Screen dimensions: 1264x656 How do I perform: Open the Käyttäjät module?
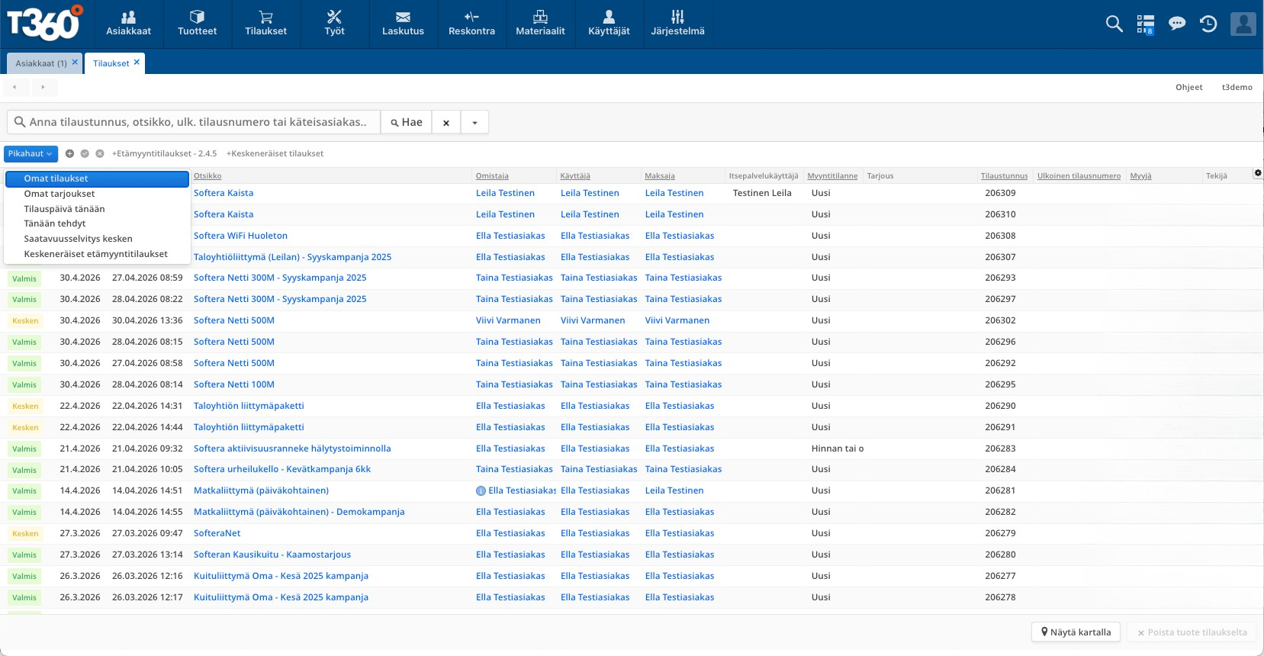pyautogui.click(x=609, y=24)
